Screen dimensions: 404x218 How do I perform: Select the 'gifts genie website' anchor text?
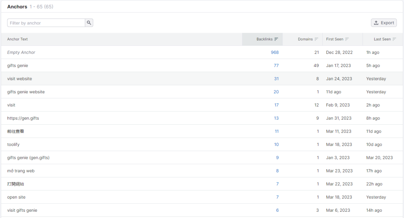point(26,92)
